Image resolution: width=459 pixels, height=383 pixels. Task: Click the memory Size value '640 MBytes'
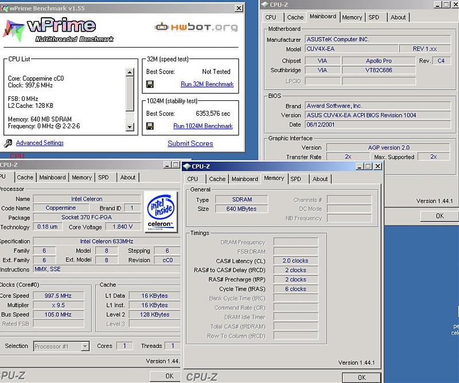[x=242, y=209]
